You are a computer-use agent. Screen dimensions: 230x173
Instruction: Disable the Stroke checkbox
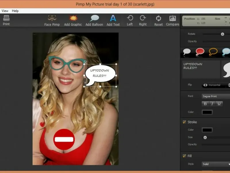click(184, 122)
